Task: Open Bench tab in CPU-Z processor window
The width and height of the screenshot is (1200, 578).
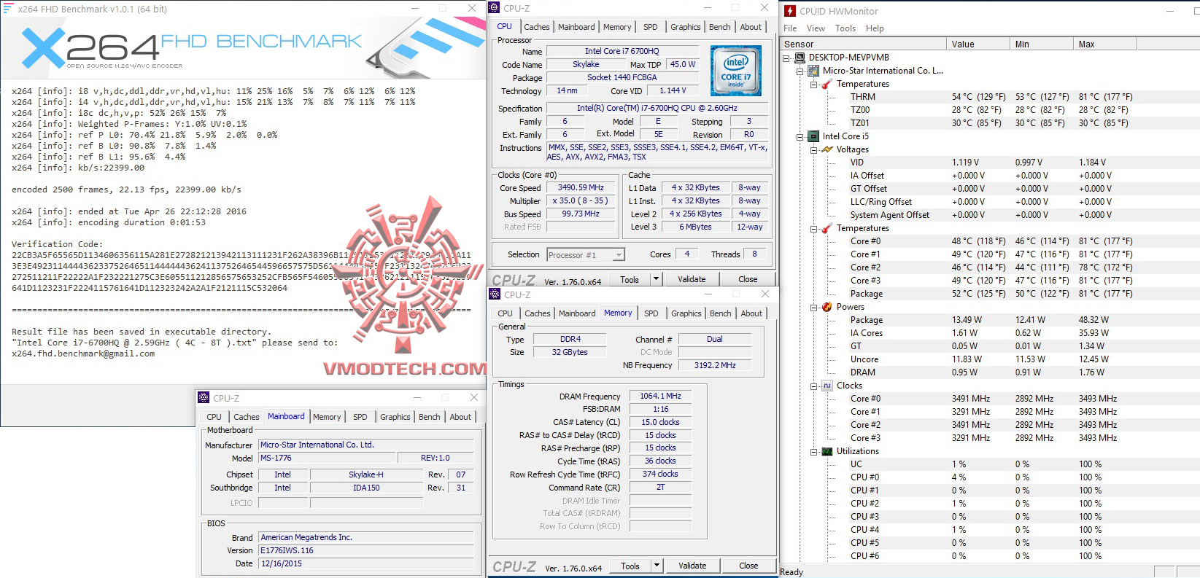Action: [720, 27]
